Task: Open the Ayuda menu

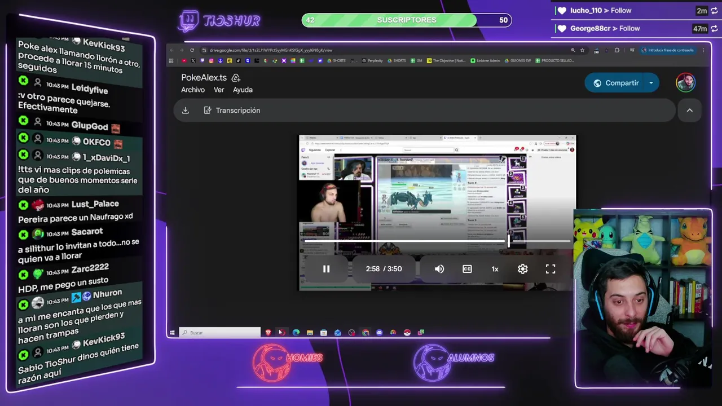Action: click(x=243, y=90)
